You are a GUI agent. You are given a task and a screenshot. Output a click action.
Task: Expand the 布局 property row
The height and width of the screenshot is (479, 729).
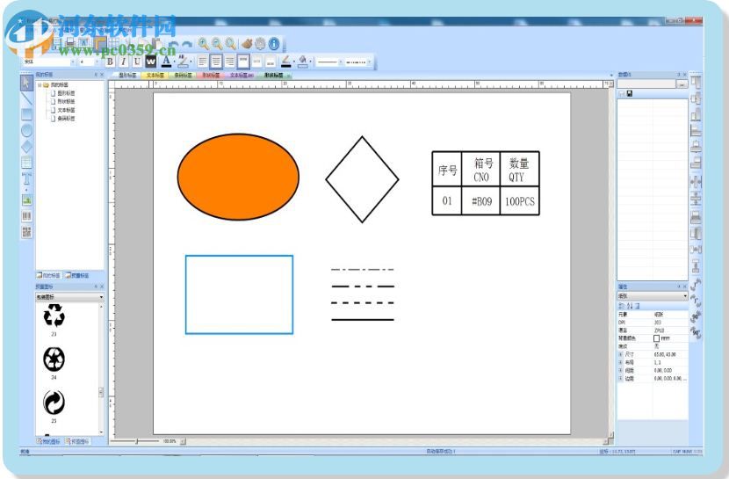(x=621, y=362)
